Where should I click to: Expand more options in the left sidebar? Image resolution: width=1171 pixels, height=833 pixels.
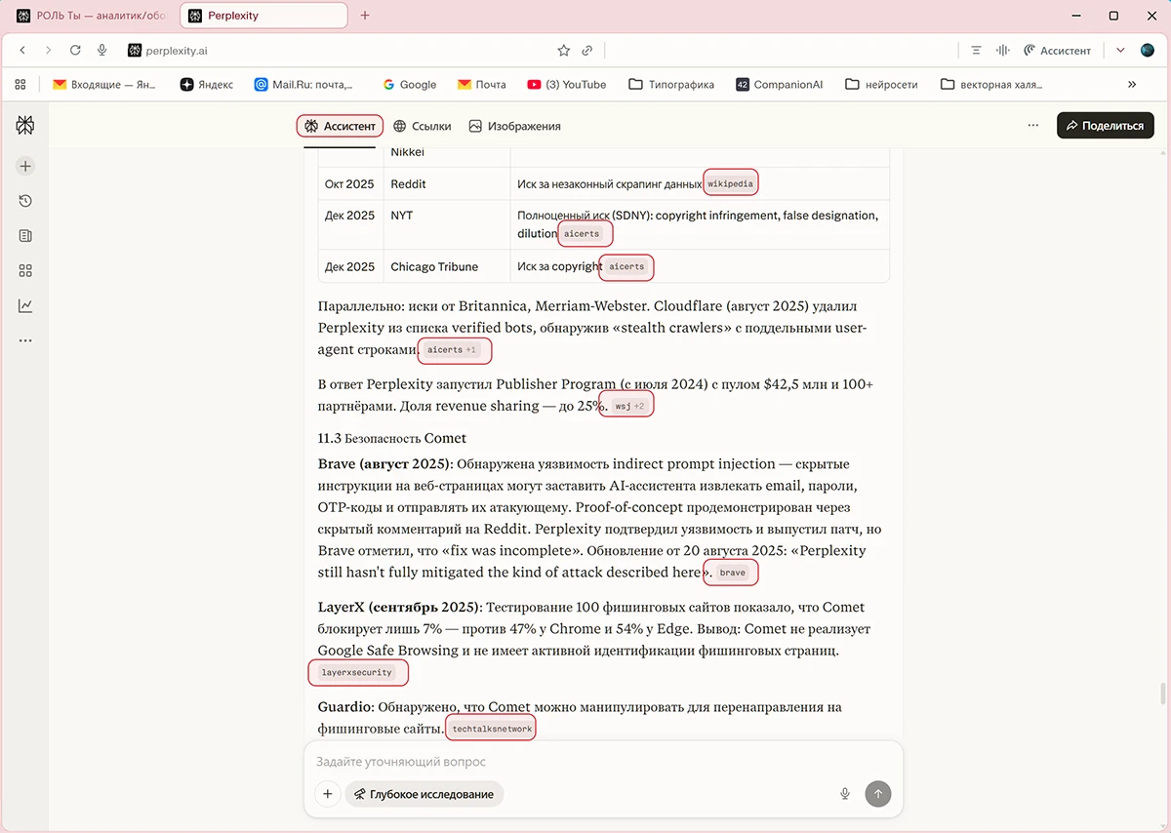[x=25, y=340]
